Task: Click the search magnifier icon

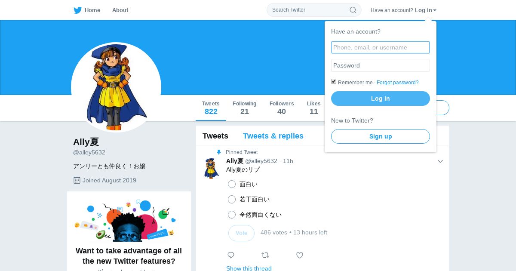Action: pos(353,10)
